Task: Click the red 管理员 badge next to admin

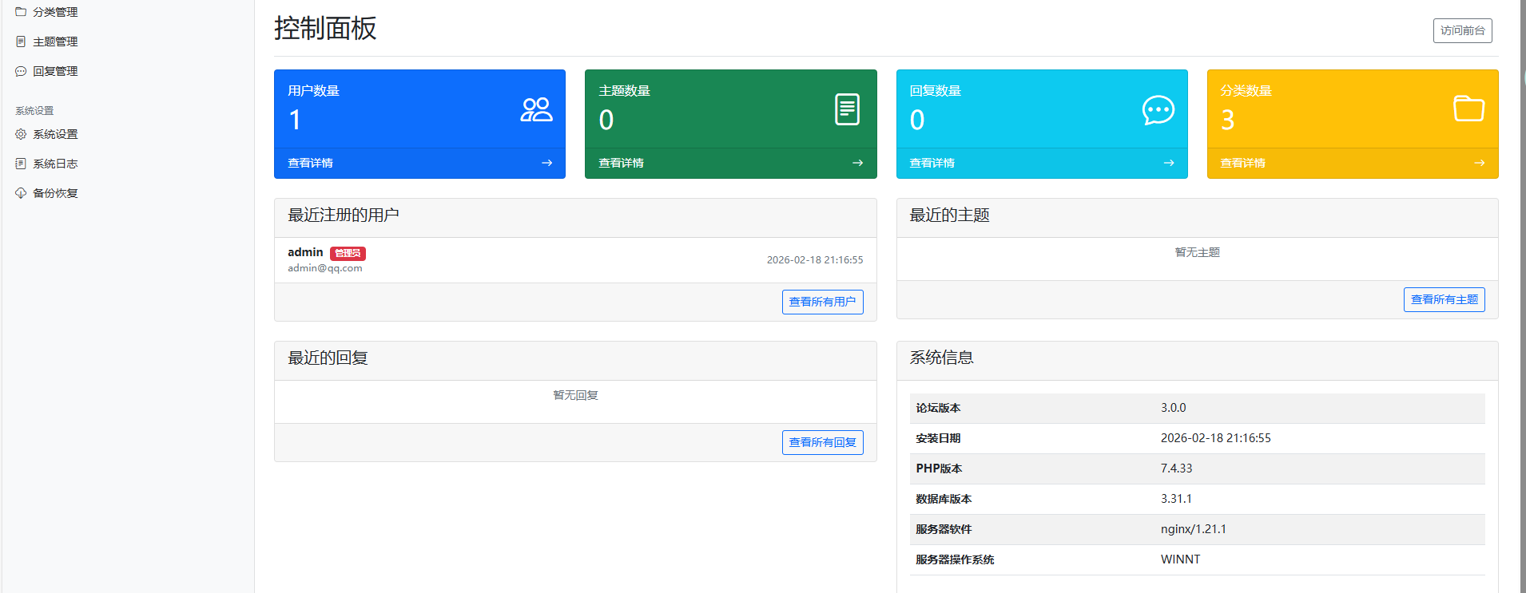Action: [x=348, y=253]
